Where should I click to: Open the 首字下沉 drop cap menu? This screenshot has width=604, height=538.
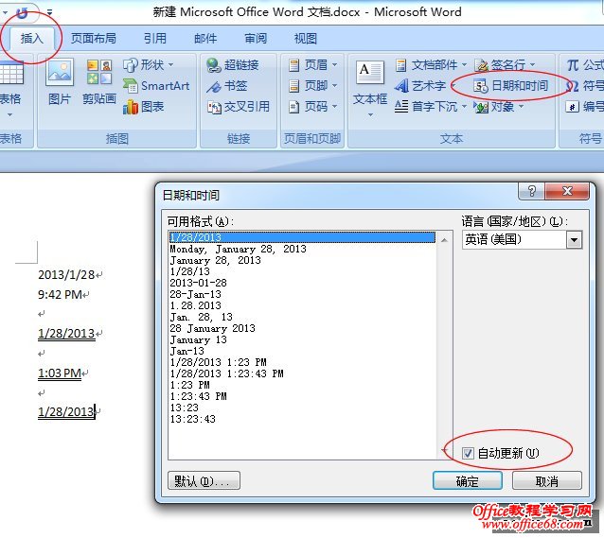click(431, 106)
